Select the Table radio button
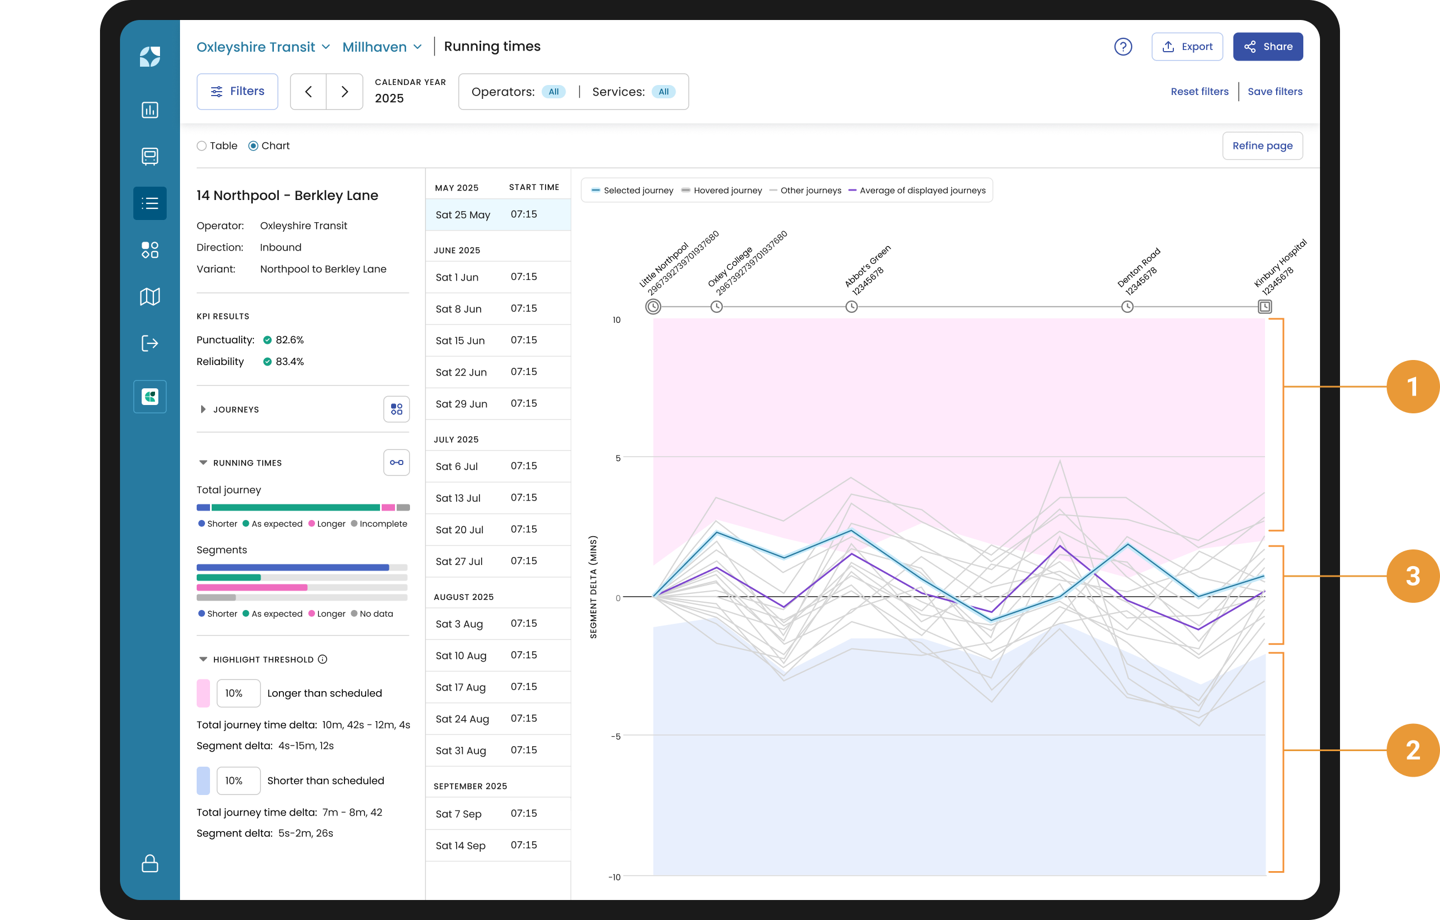This screenshot has width=1440, height=920. point(202,146)
